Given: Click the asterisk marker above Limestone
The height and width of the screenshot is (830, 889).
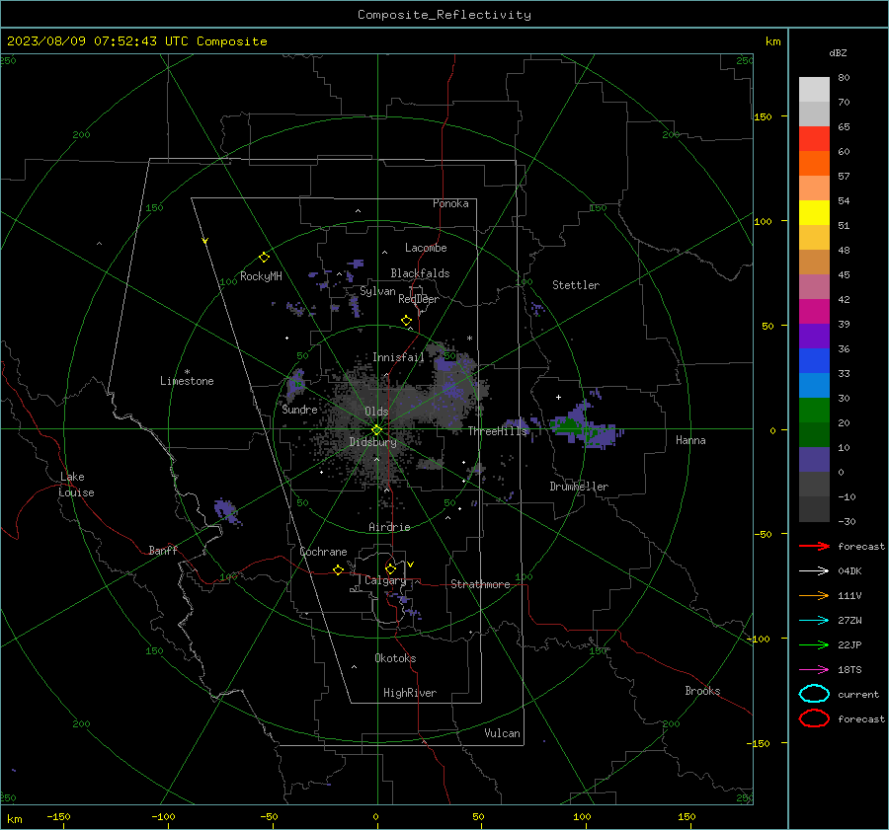Looking at the screenshot, I should 187,372.
